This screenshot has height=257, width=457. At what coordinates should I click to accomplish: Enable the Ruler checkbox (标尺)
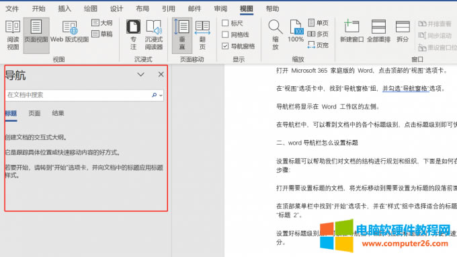click(225, 23)
